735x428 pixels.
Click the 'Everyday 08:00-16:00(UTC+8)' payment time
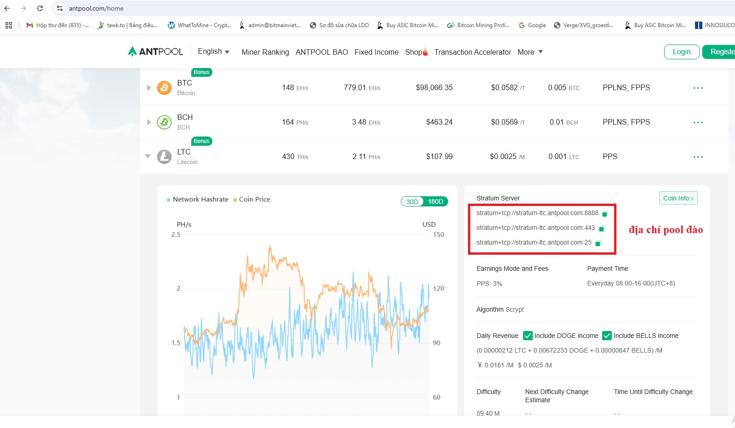click(x=631, y=283)
